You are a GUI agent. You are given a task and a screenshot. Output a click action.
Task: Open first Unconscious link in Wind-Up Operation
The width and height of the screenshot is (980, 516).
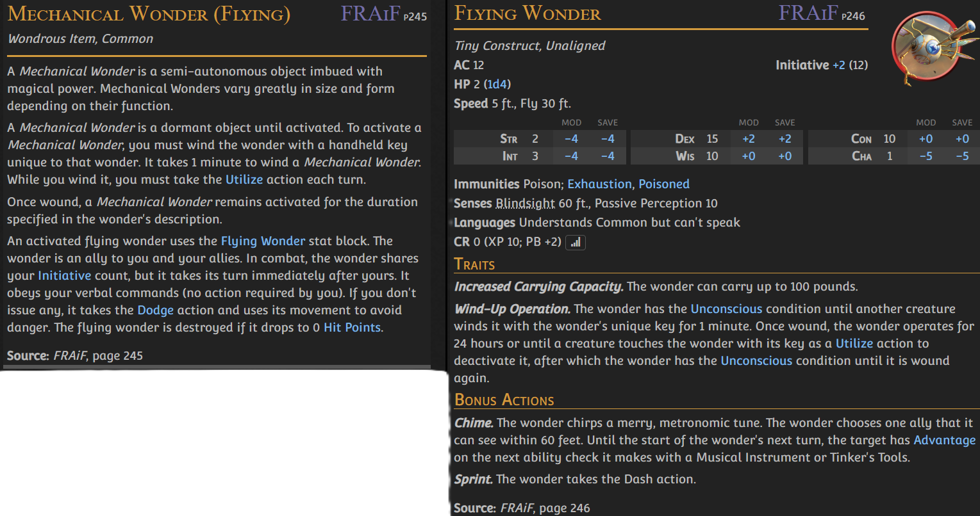click(726, 309)
